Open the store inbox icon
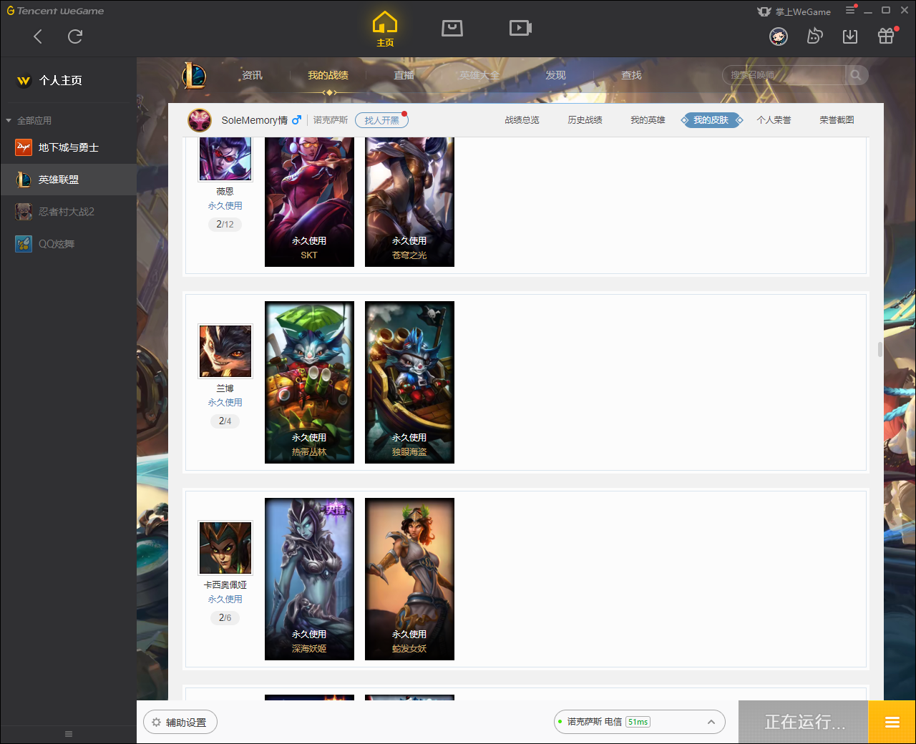Viewport: 916px width, 744px height. pos(452,28)
